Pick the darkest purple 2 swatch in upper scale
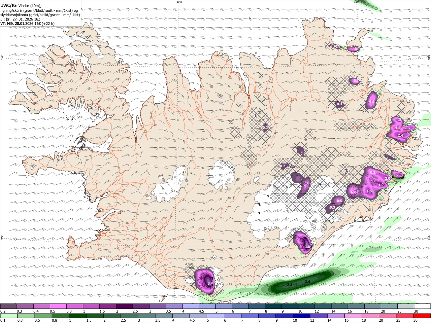Image resolution: width=431 pixels, height=323 pixels. pyautogui.click(x=124, y=307)
